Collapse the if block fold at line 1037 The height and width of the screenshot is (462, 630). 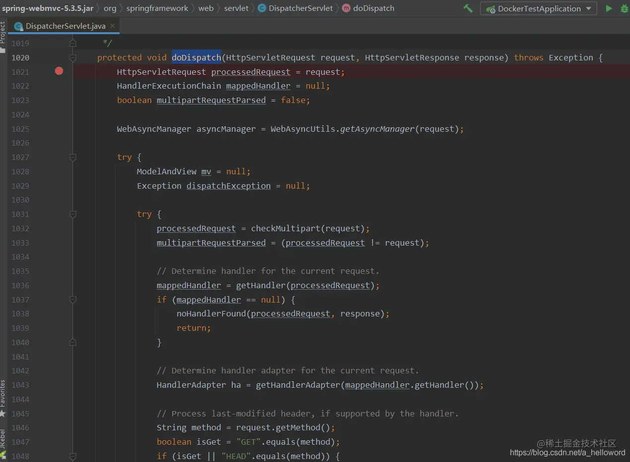click(73, 300)
